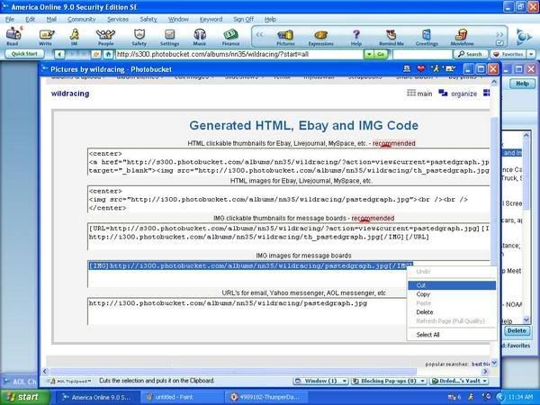This screenshot has height=405, width=540.
Task: Open the IM icon
Action: pyautogui.click(x=74, y=37)
